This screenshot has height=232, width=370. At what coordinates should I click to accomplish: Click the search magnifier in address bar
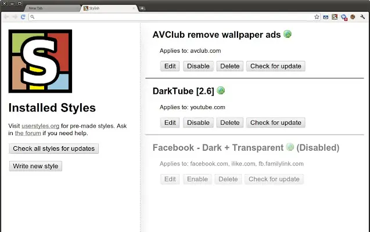click(x=33, y=17)
